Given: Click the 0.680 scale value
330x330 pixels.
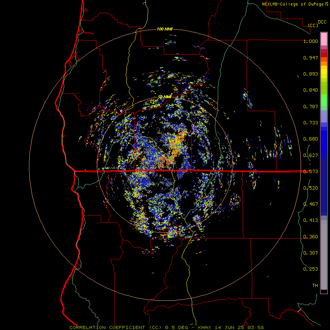Looking at the screenshot, I should point(311,139).
